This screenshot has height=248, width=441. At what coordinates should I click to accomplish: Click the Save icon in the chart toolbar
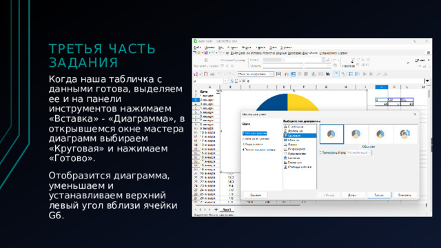196,74
